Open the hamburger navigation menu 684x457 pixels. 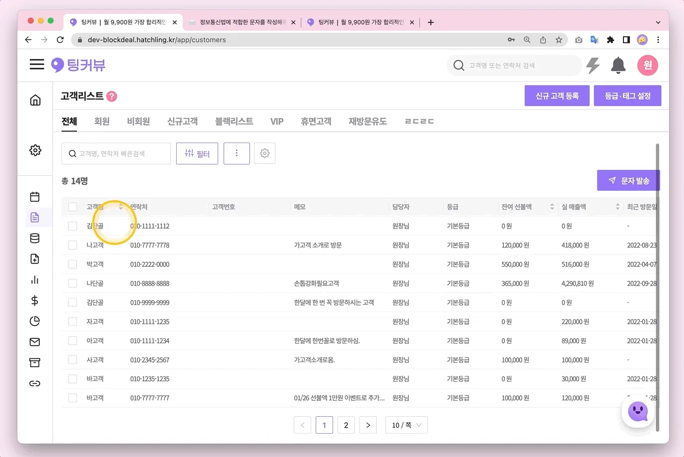coord(37,65)
